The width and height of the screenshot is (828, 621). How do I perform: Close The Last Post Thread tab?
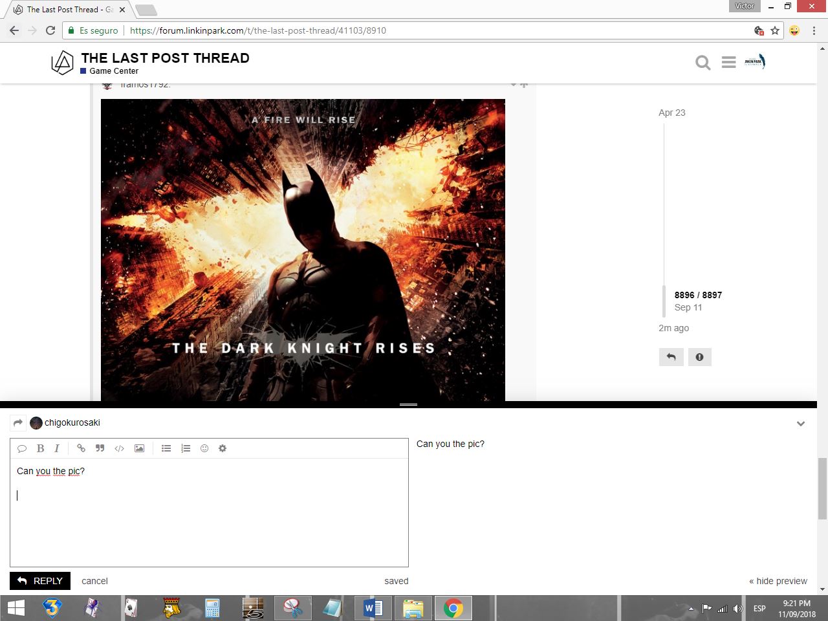[x=122, y=10]
